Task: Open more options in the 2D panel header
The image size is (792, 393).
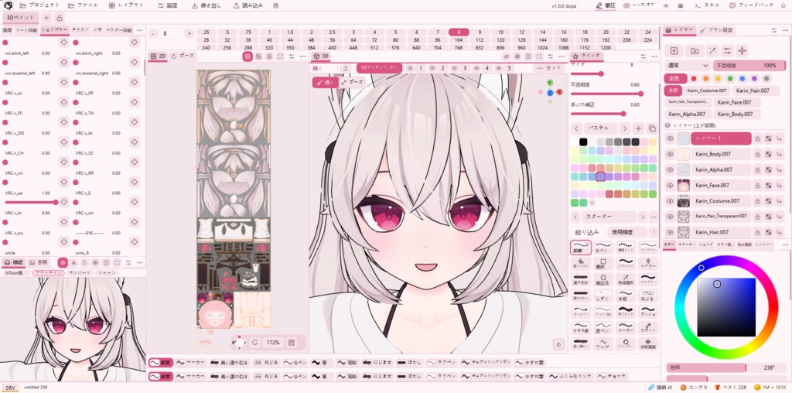Action: pos(302,56)
